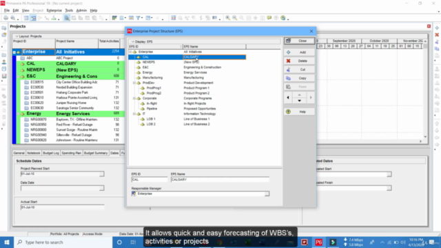Click the top icon on right command bar
This screenshot has width=441, height=248.
tap(437, 28)
